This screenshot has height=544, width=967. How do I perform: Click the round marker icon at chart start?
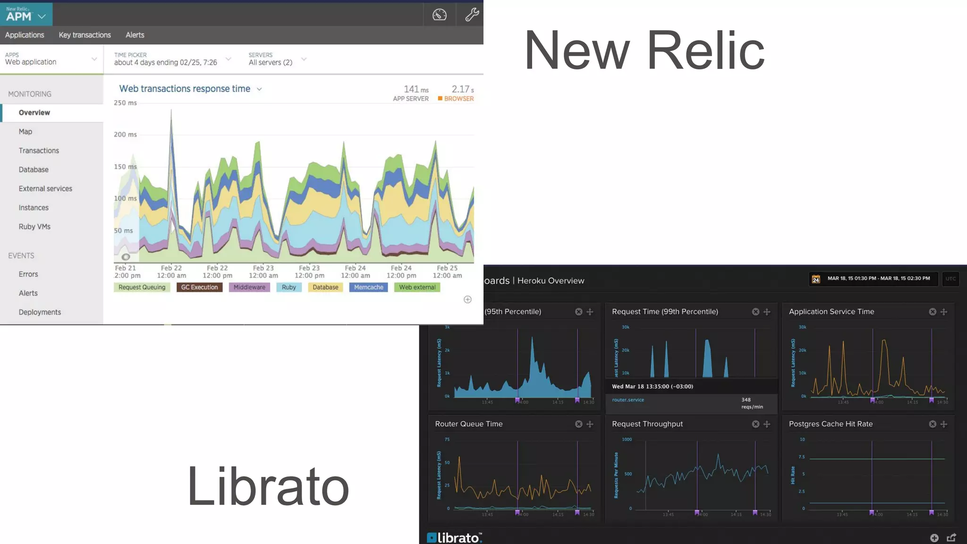pos(126,257)
